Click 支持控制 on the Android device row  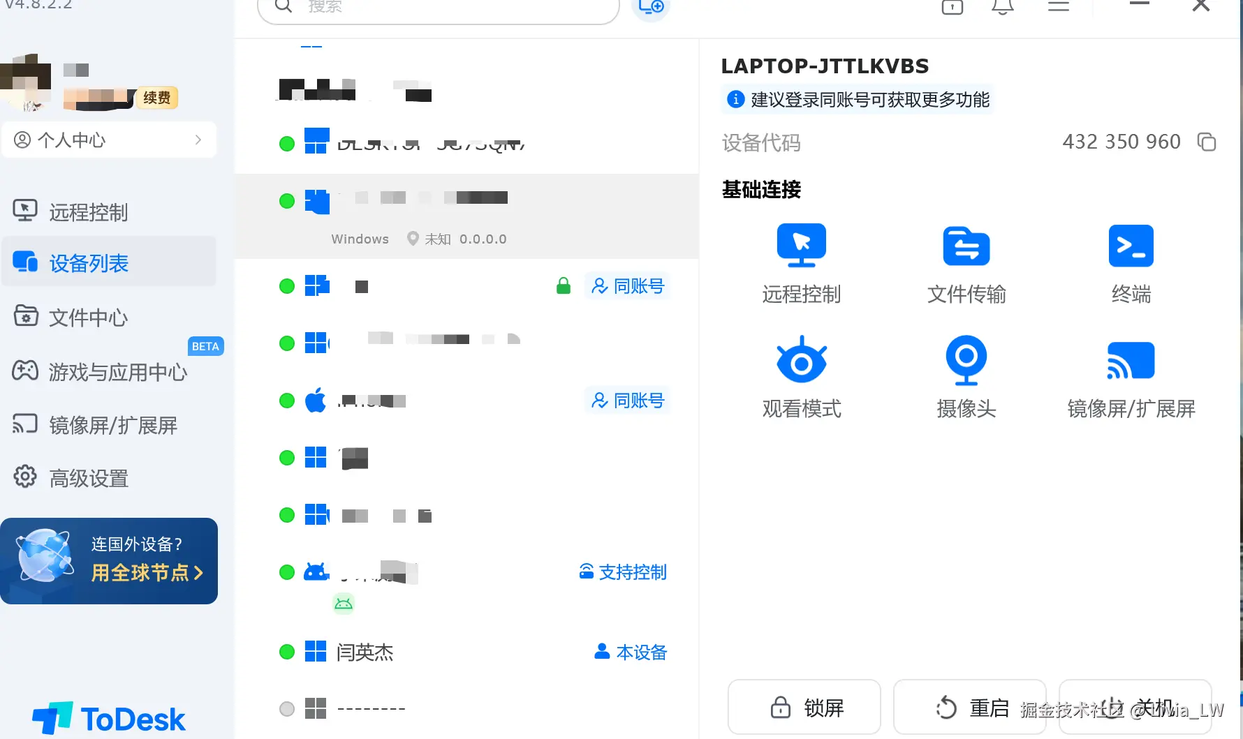point(623,572)
